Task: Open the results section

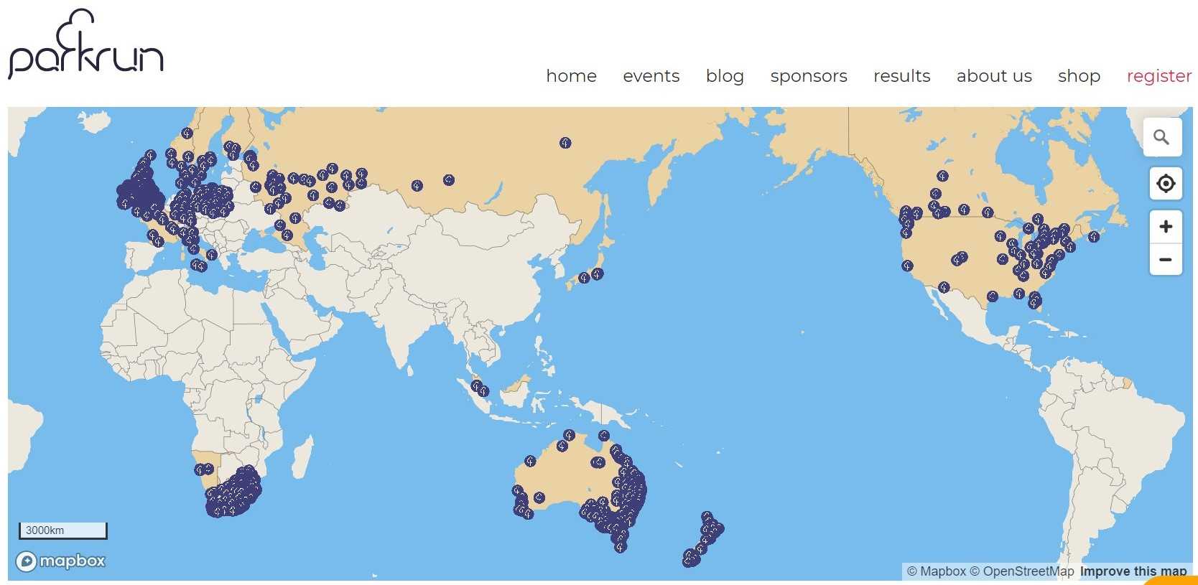Action: pyautogui.click(x=901, y=76)
